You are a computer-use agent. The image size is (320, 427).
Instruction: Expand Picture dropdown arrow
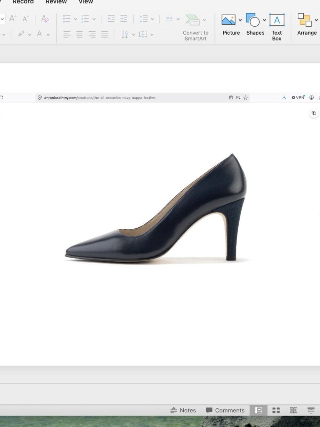[x=240, y=20]
